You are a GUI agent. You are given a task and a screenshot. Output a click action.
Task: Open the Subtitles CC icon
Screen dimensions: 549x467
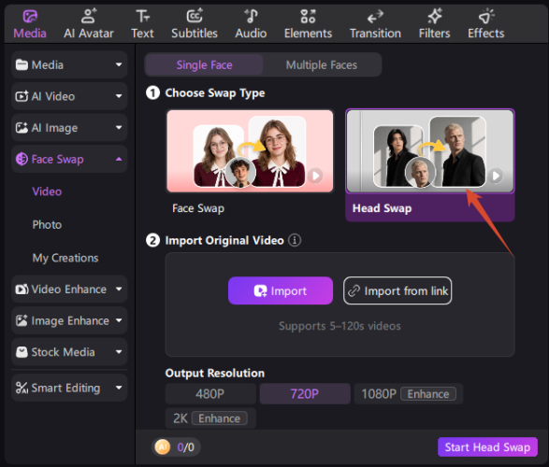(195, 16)
